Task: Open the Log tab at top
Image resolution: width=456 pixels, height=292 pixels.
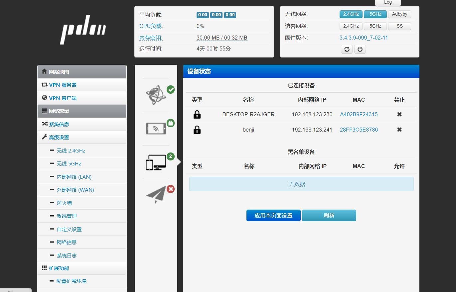Action: click(x=388, y=3)
